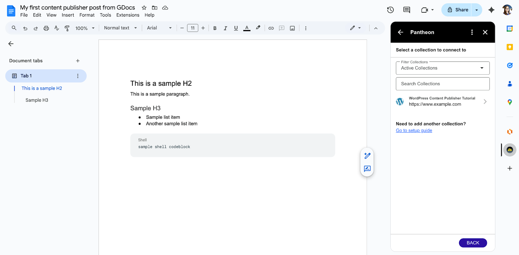Image resolution: width=519 pixels, height=255 pixels.
Task: Open WordPress Content Publisher Tutorial collection
Action: pyautogui.click(x=442, y=101)
